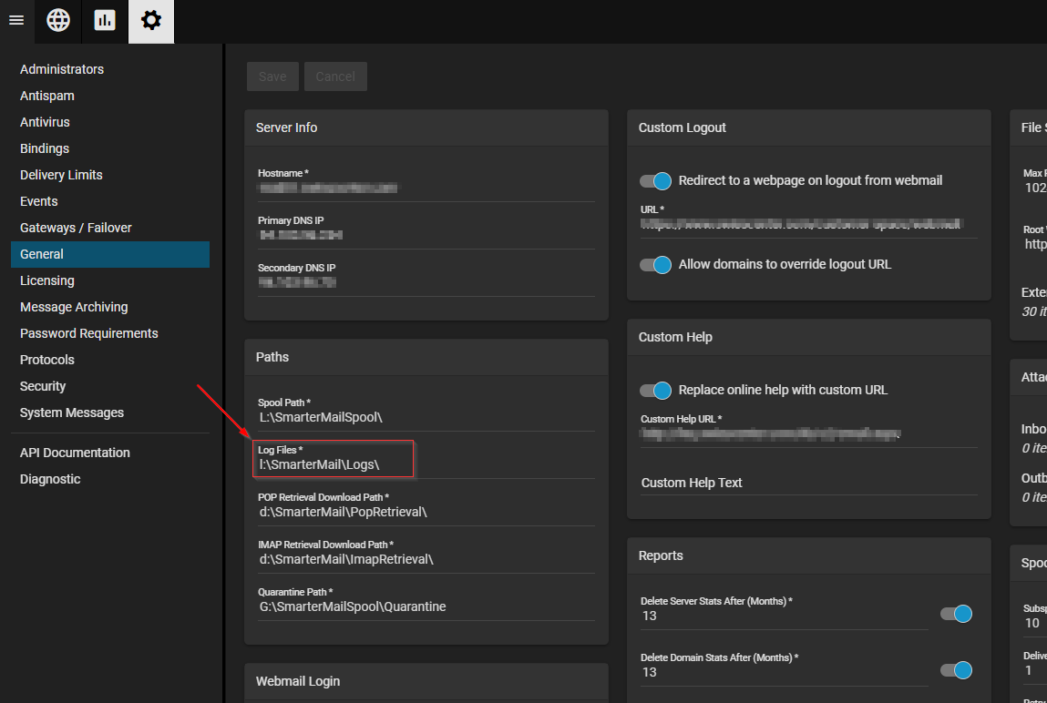Open Message Archiving settings

[74, 307]
